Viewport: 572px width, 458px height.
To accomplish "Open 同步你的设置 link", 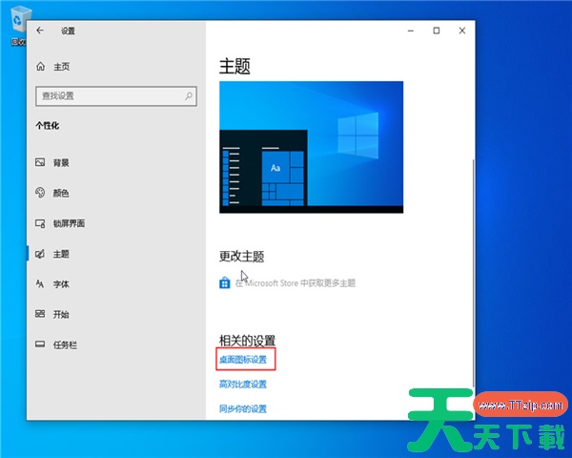I will (243, 408).
